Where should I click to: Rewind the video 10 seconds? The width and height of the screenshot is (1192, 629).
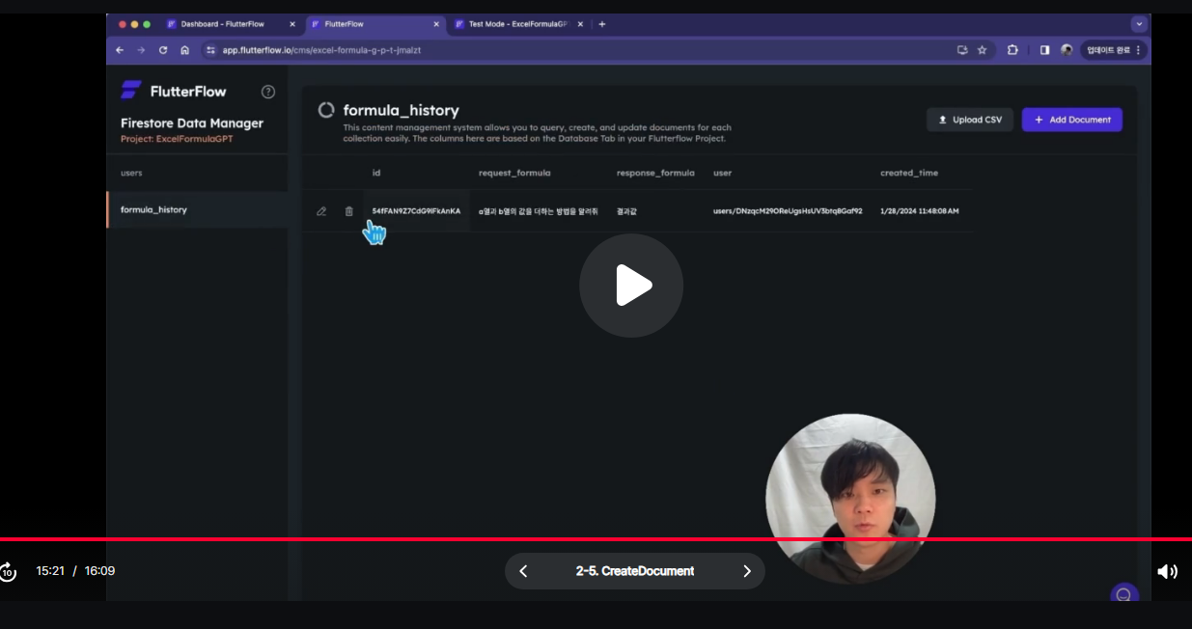tap(7, 571)
